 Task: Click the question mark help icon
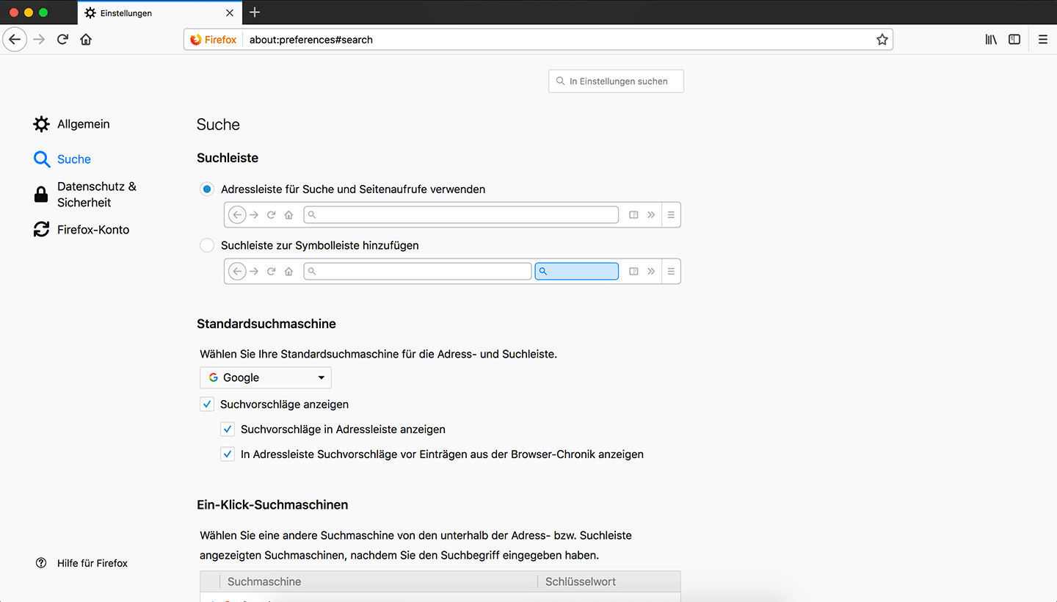[x=41, y=563]
